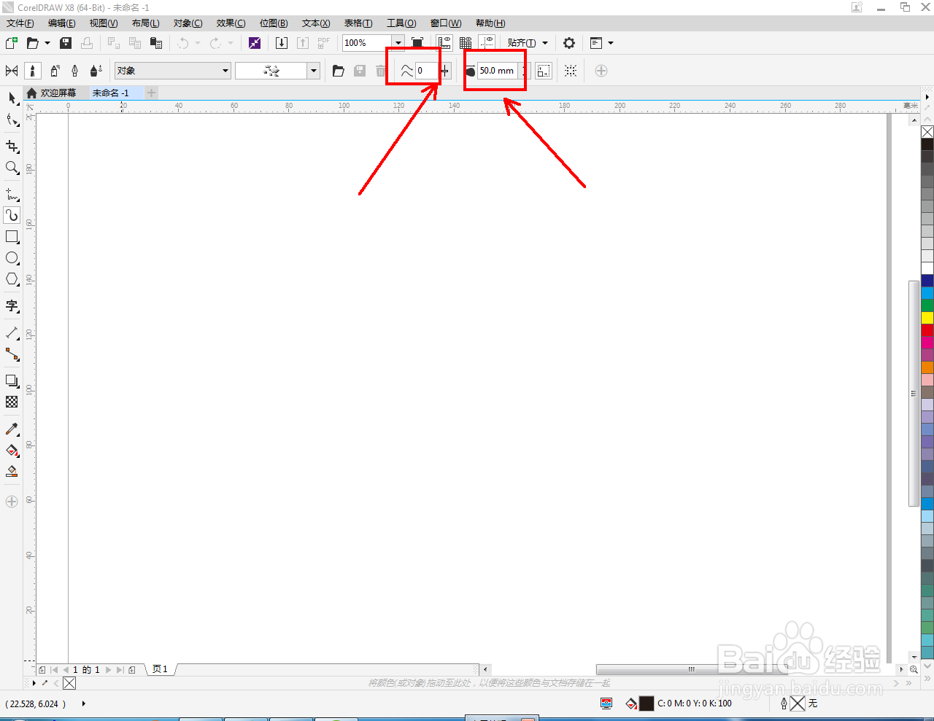Select the Polygon tool

pos(12,279)
